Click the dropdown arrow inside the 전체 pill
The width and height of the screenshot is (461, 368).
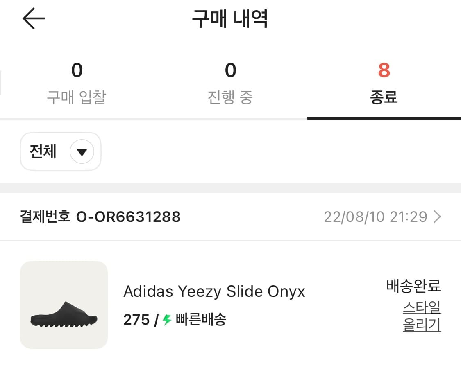(x=82, y=152)
